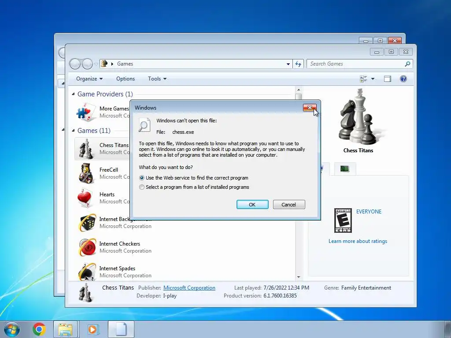Viewport: 451px width, 338px height.
Task: Select the Internet Checkers icon
Action: [x=88, y=247]
